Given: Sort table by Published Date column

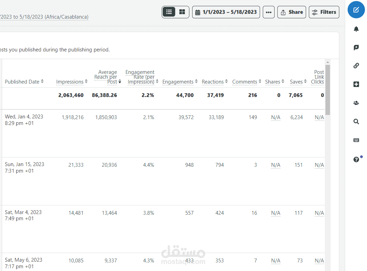Looking at the screenshot, I should coord(24,82).
